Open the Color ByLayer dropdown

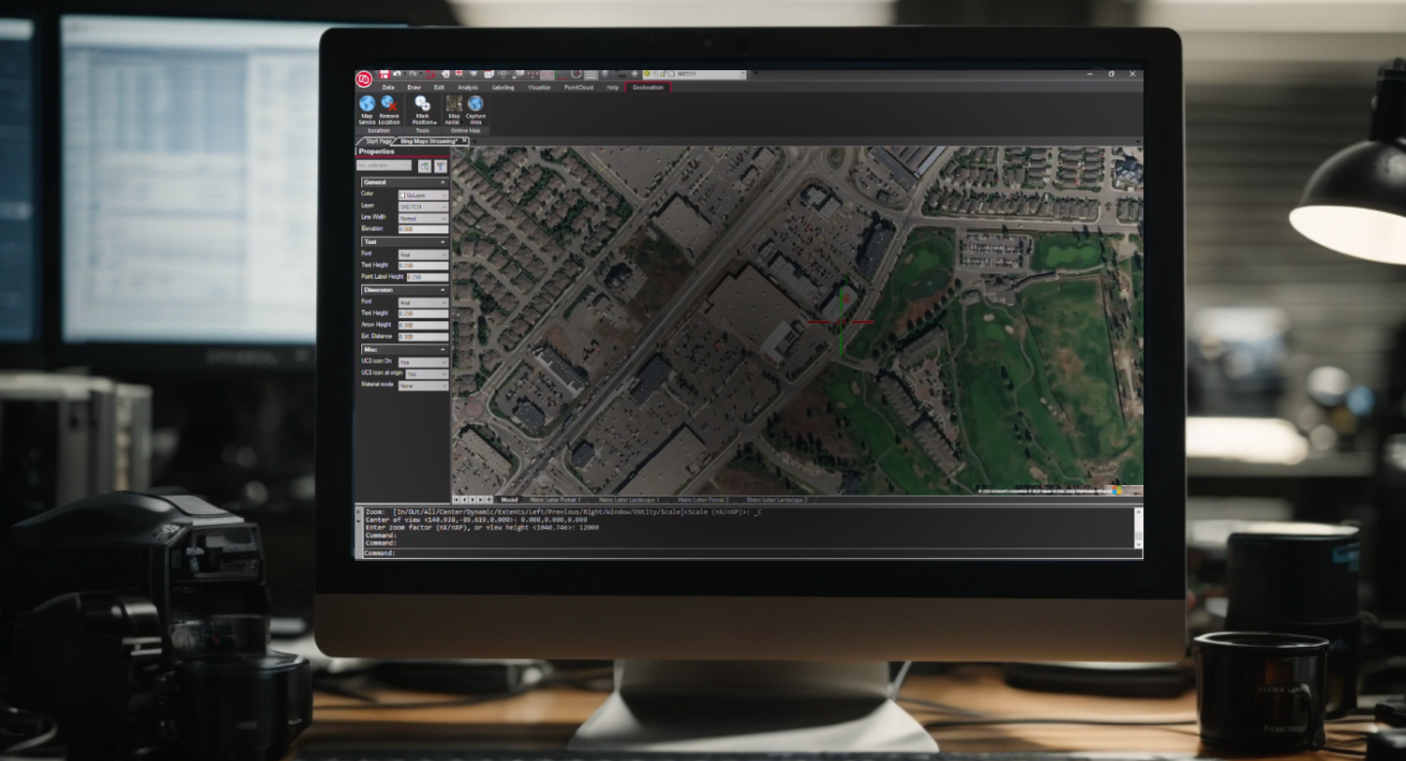424,195
